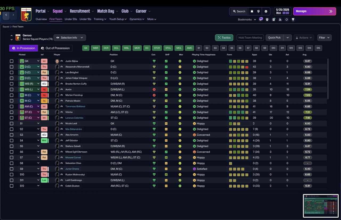Go back with the left arrow button

click(6, 15)
